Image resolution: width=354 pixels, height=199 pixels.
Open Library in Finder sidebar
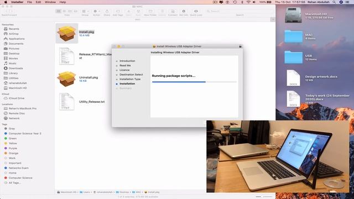(x=13, y=73)
